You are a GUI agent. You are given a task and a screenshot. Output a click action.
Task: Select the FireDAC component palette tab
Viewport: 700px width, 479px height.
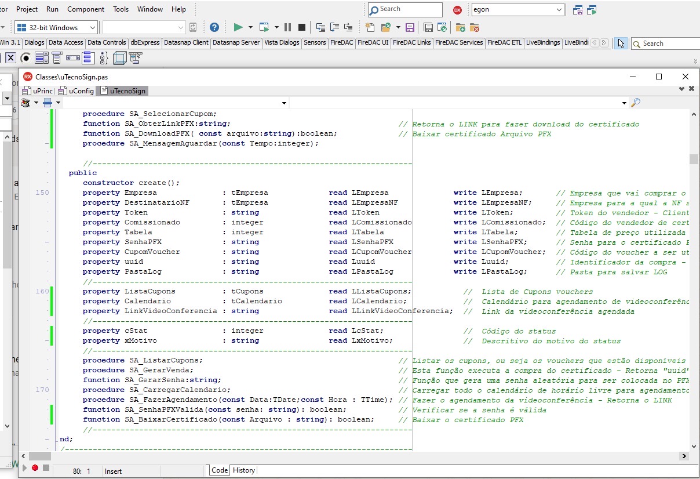[x=342, y=42]
